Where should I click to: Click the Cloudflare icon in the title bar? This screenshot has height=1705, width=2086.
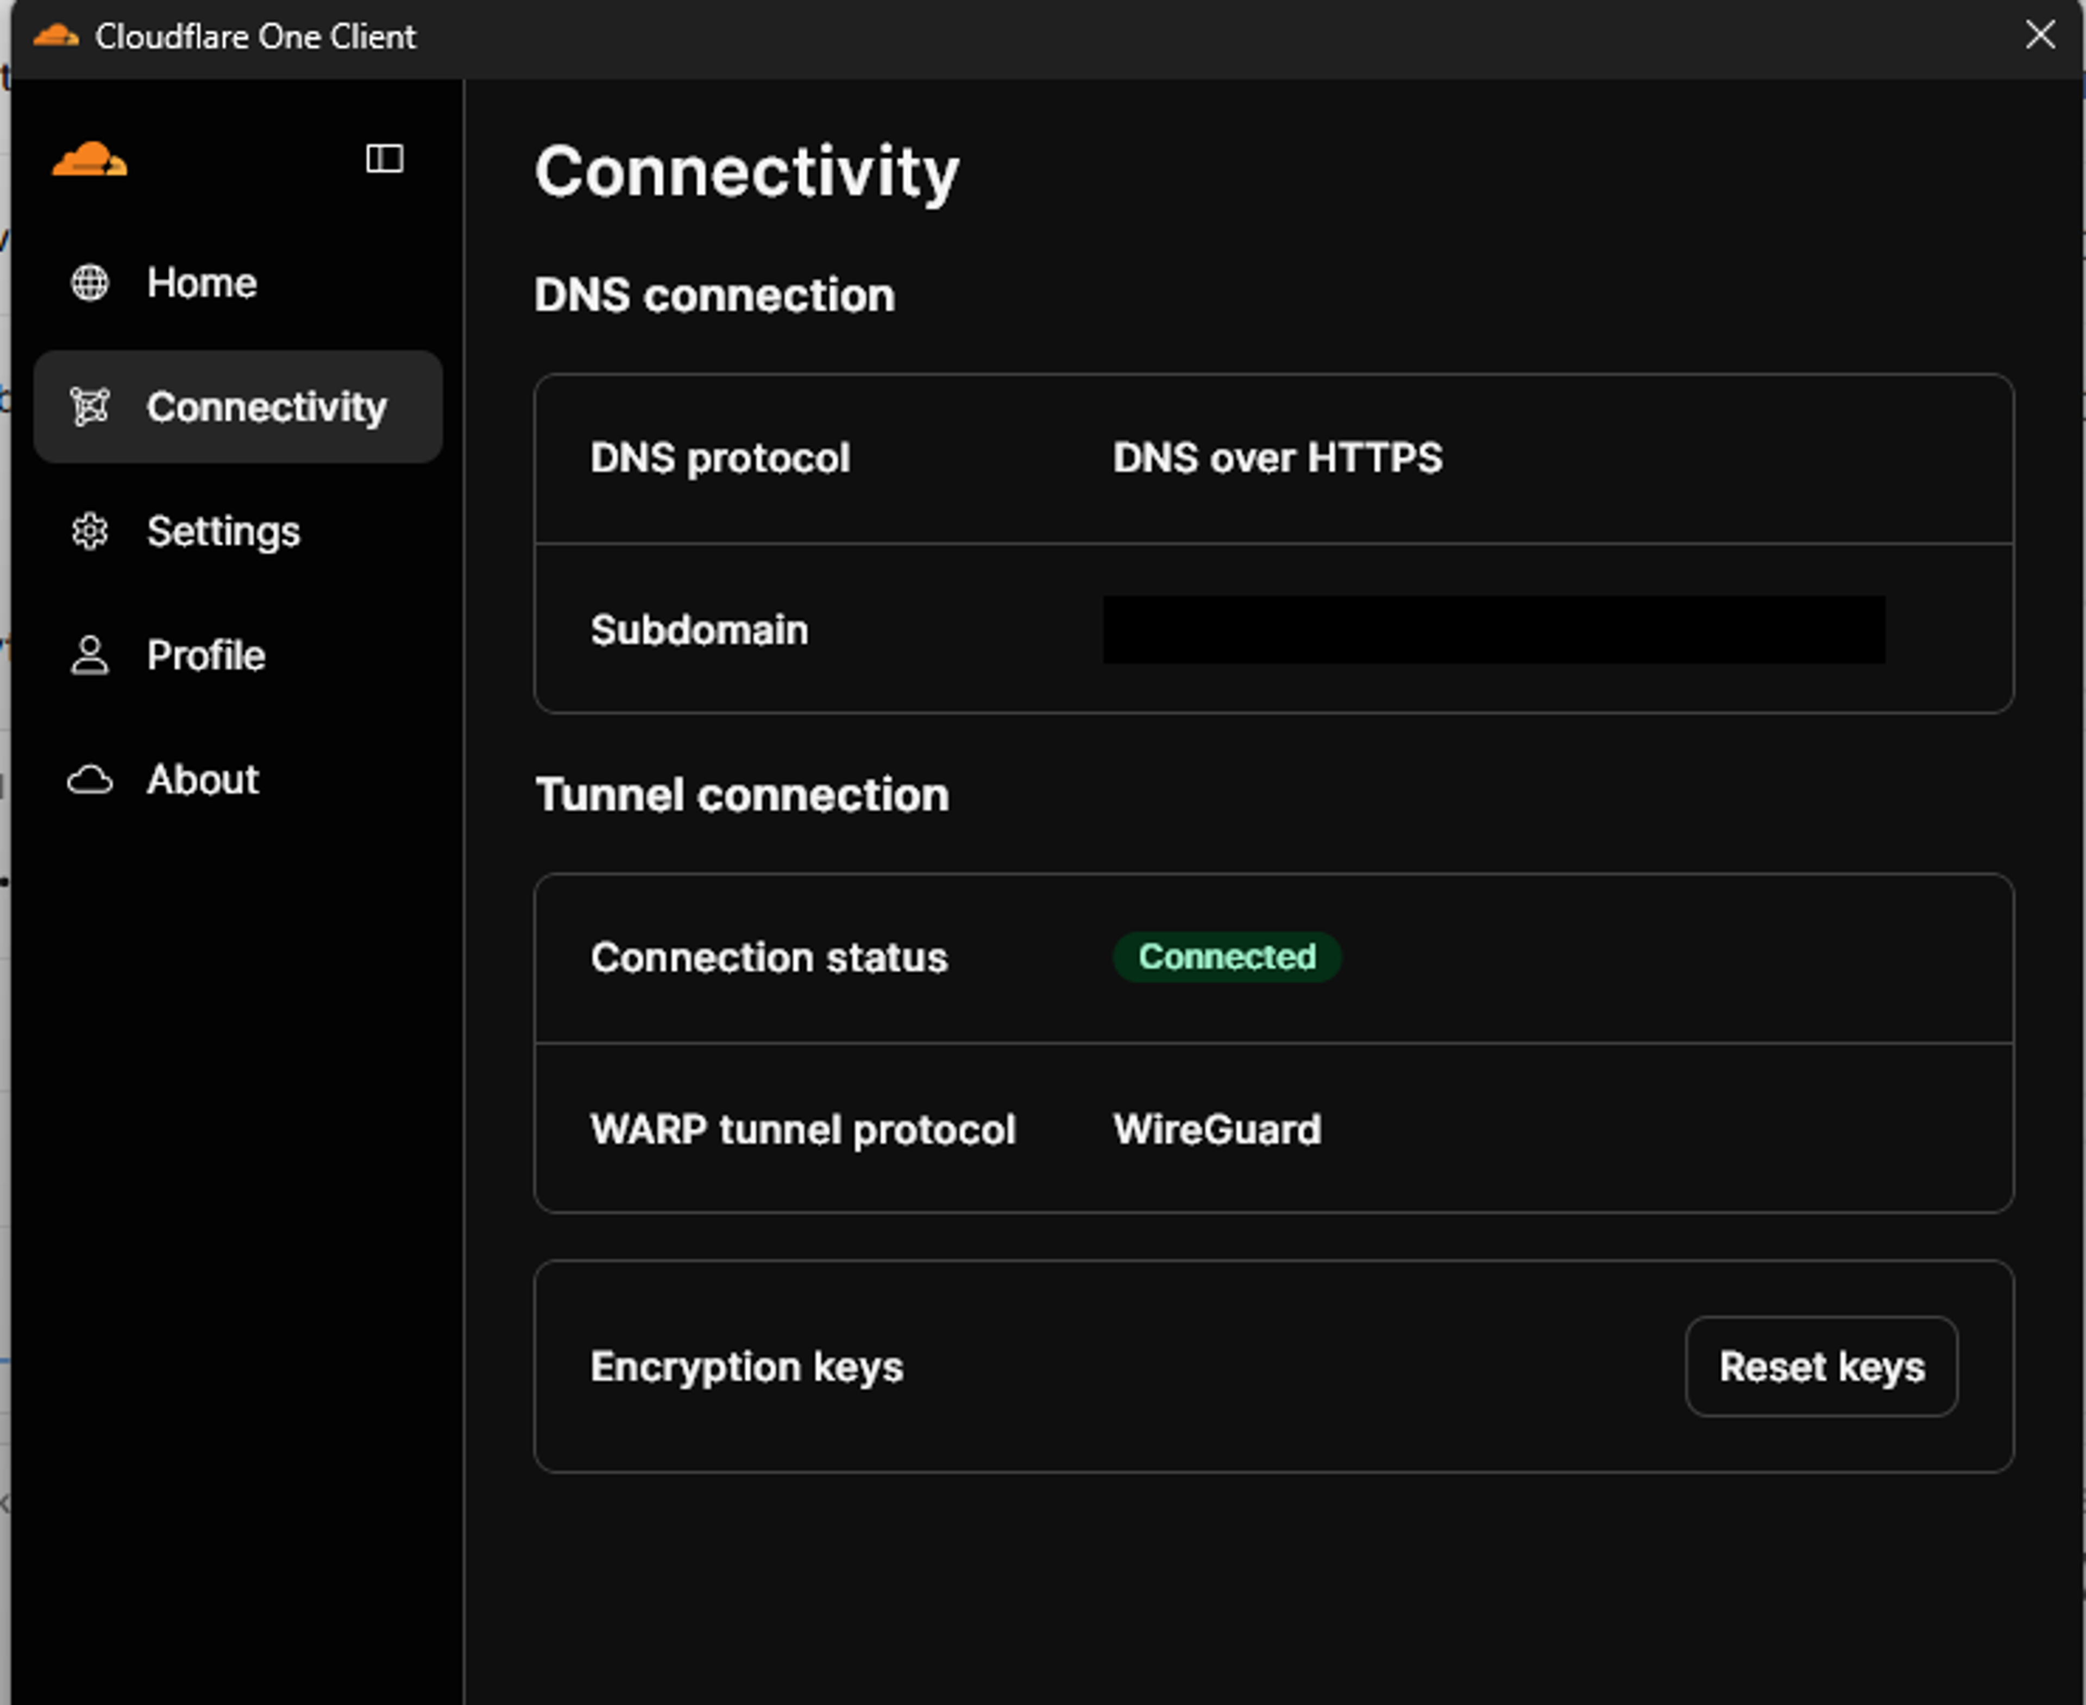[x=56, y=36]
